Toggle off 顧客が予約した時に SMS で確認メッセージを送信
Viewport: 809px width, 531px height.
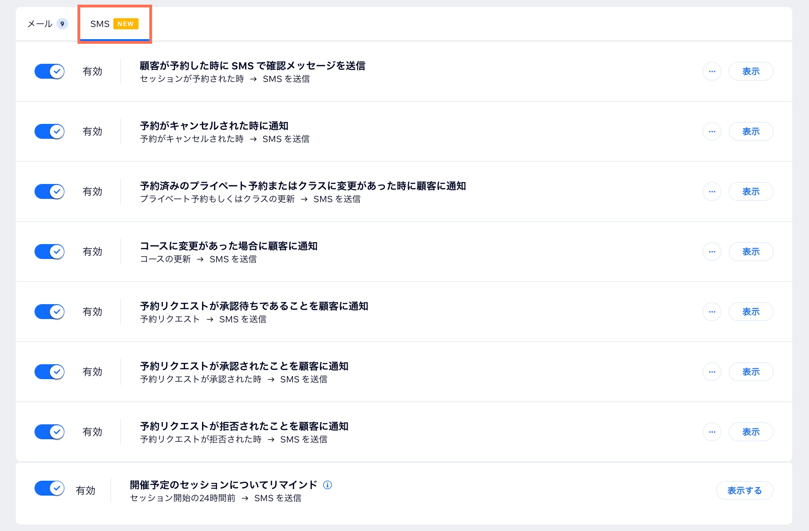tap(49, 71)
